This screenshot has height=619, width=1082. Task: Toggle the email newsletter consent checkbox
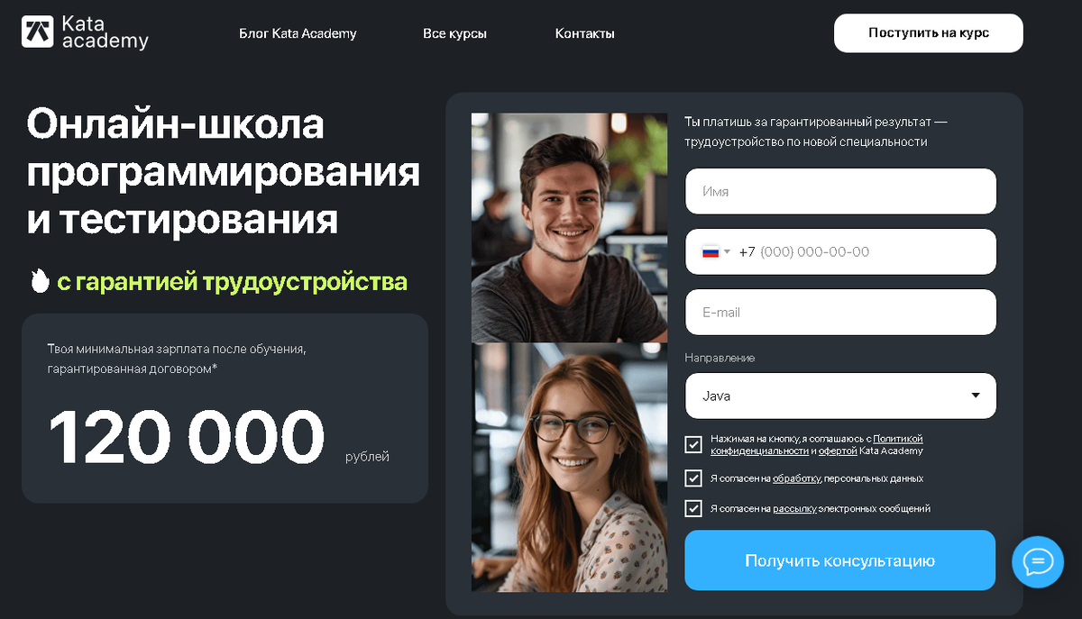[693, 508]
